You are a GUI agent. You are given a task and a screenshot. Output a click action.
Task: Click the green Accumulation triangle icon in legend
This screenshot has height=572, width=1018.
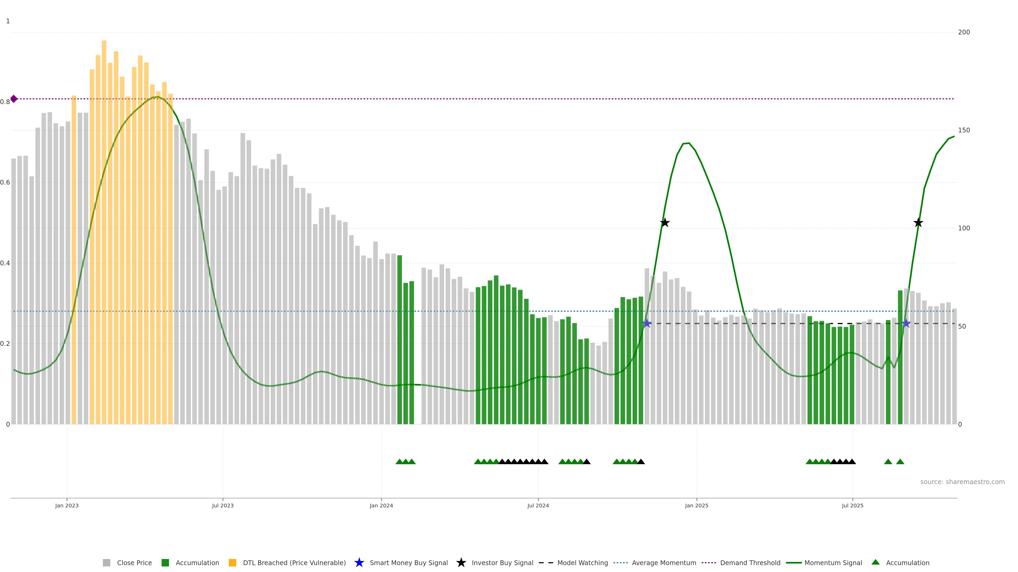pyautogui.click(x=875, y=562)
